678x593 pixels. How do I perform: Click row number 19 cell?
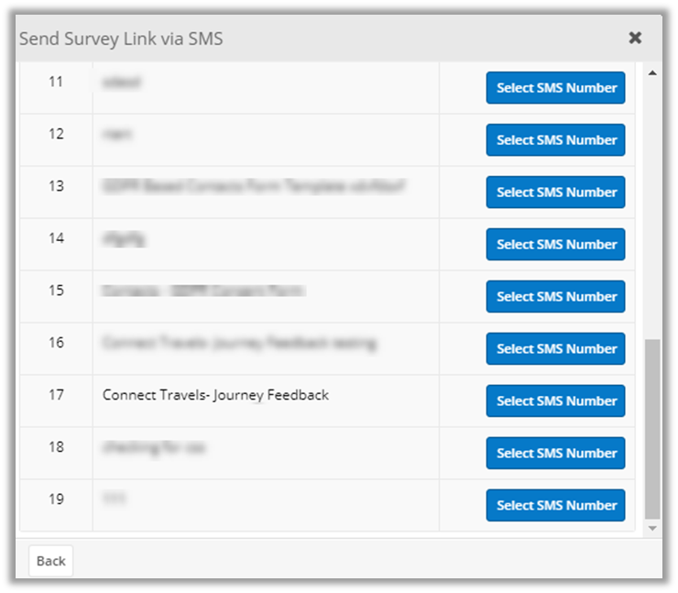coord(56,500)
